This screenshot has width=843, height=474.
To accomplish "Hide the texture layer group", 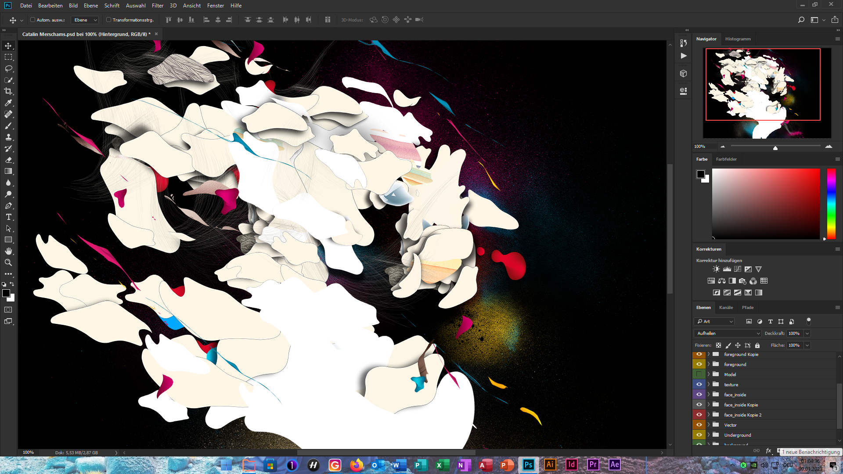I will click(699, 384).
